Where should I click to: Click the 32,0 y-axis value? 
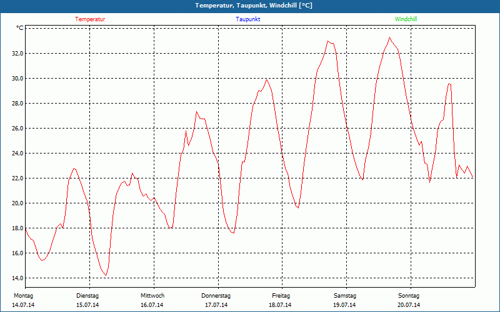[x=17, y=54]
